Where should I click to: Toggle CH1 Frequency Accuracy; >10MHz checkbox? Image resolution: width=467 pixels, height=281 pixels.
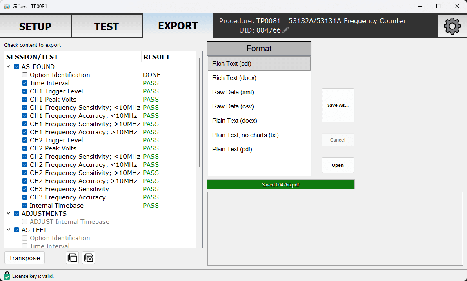(x=25, y=132)
